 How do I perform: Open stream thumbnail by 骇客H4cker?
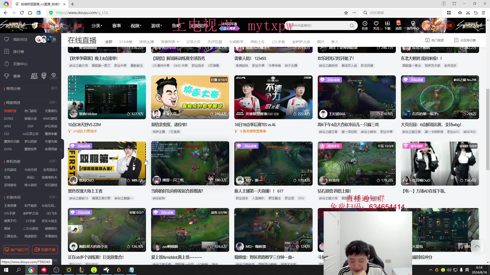pos(107,97)
